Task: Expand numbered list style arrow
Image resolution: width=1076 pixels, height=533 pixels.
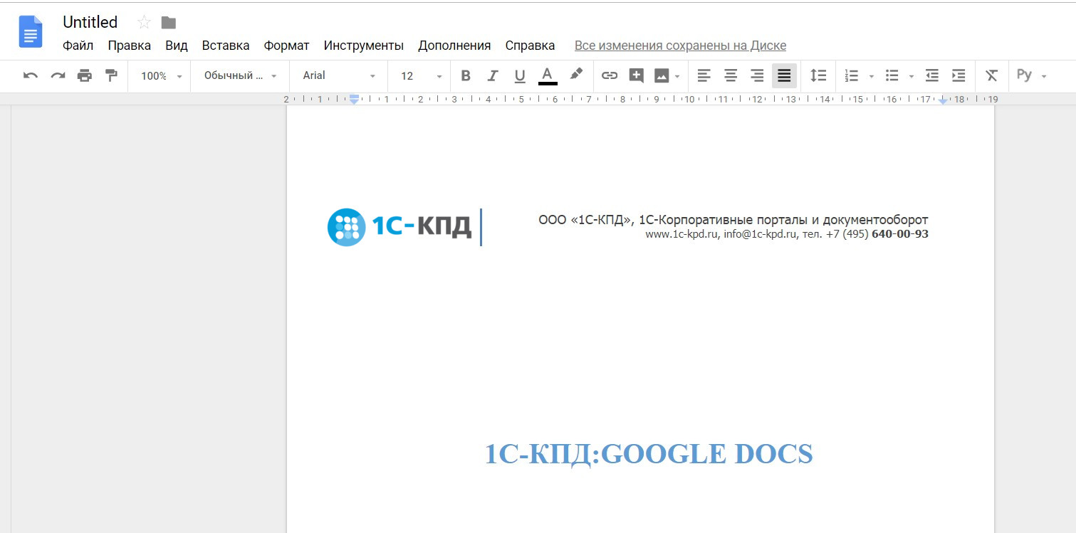Action: click(x=871, y=76)
